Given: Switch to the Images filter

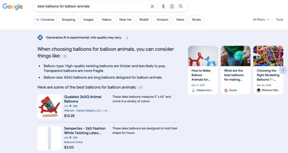Looking at the screenshot, I should (x=88, y=20).
